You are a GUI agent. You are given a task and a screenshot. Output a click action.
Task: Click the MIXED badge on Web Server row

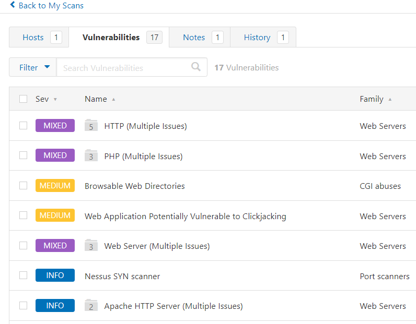coord(55,246)
